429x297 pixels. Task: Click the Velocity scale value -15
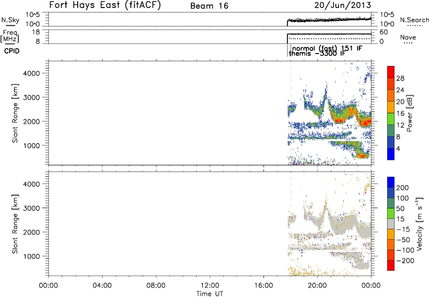[x=403, y=229]
